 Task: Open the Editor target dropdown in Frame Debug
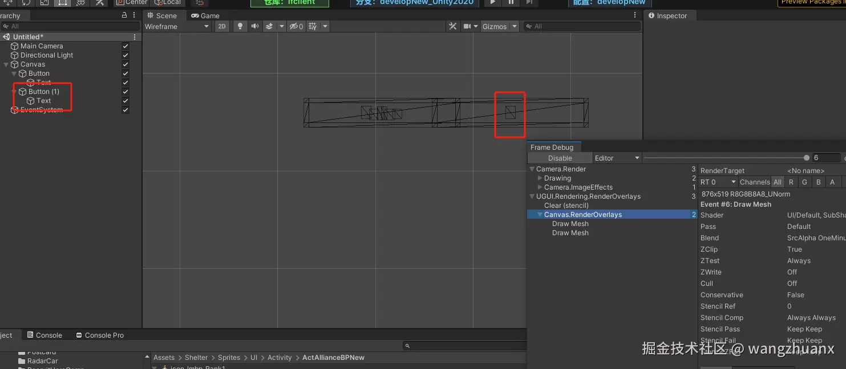click(x=617, y=158)
